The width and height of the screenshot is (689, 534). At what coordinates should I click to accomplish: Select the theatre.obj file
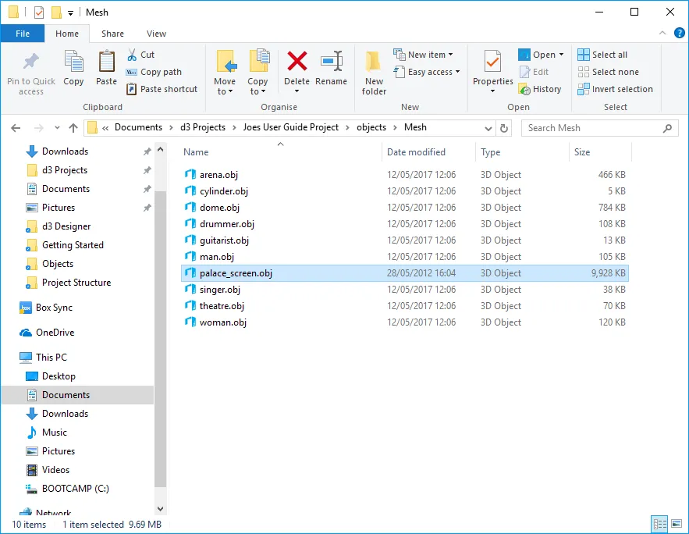point(222,306)
